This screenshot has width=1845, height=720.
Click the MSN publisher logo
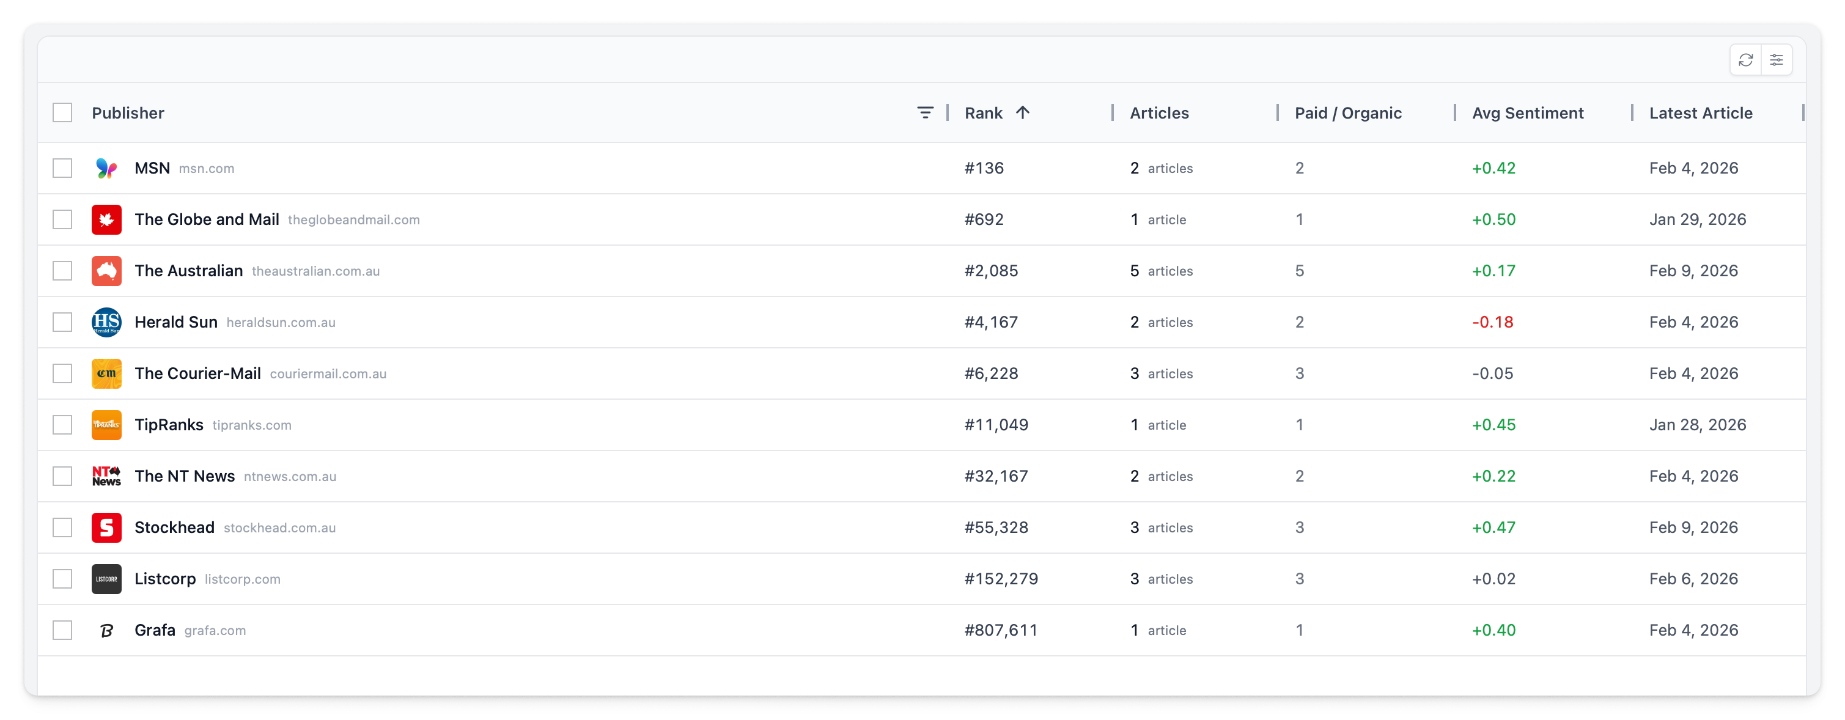[x=106, y=168]
